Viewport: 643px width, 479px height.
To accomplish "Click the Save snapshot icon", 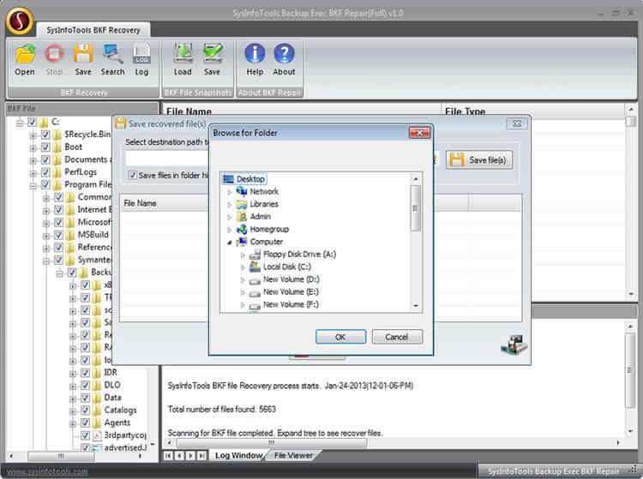I will 213,54.
